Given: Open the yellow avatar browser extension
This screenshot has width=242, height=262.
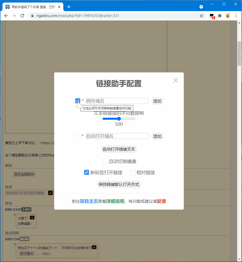Looking at the screenshot, I should click(x=228, y=16).
